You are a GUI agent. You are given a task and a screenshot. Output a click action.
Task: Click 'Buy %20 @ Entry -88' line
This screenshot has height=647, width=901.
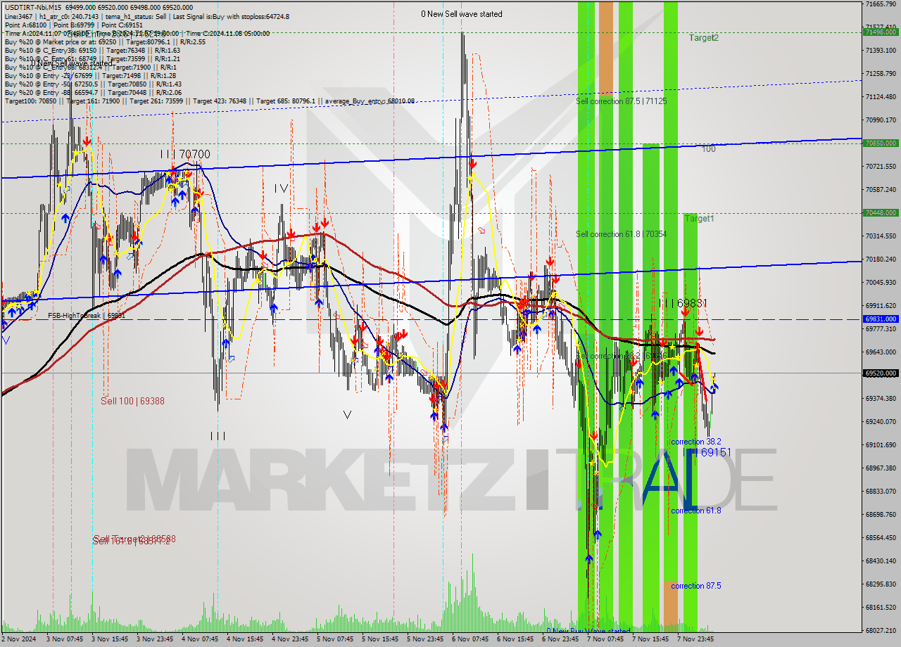click(93, 93)
